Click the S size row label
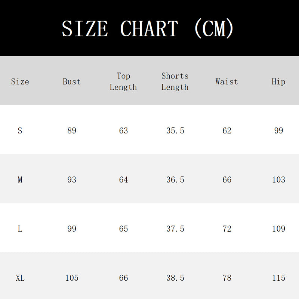Image resolution: width=299 pixels, height=299 pixels. click(x=20, y=130)
